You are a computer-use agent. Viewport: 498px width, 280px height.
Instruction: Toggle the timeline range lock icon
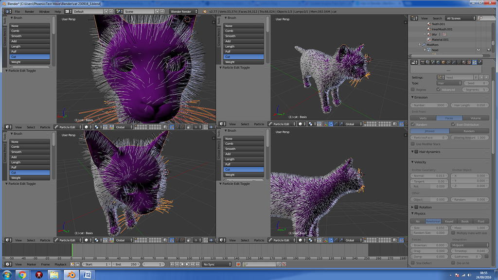coord(77,264)
